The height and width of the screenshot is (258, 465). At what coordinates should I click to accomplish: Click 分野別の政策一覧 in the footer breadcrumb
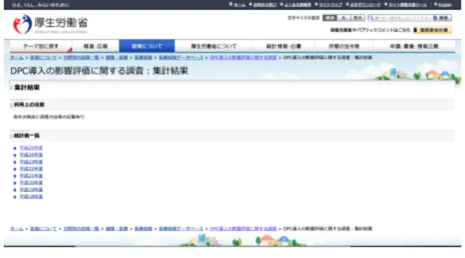(81, 229)
